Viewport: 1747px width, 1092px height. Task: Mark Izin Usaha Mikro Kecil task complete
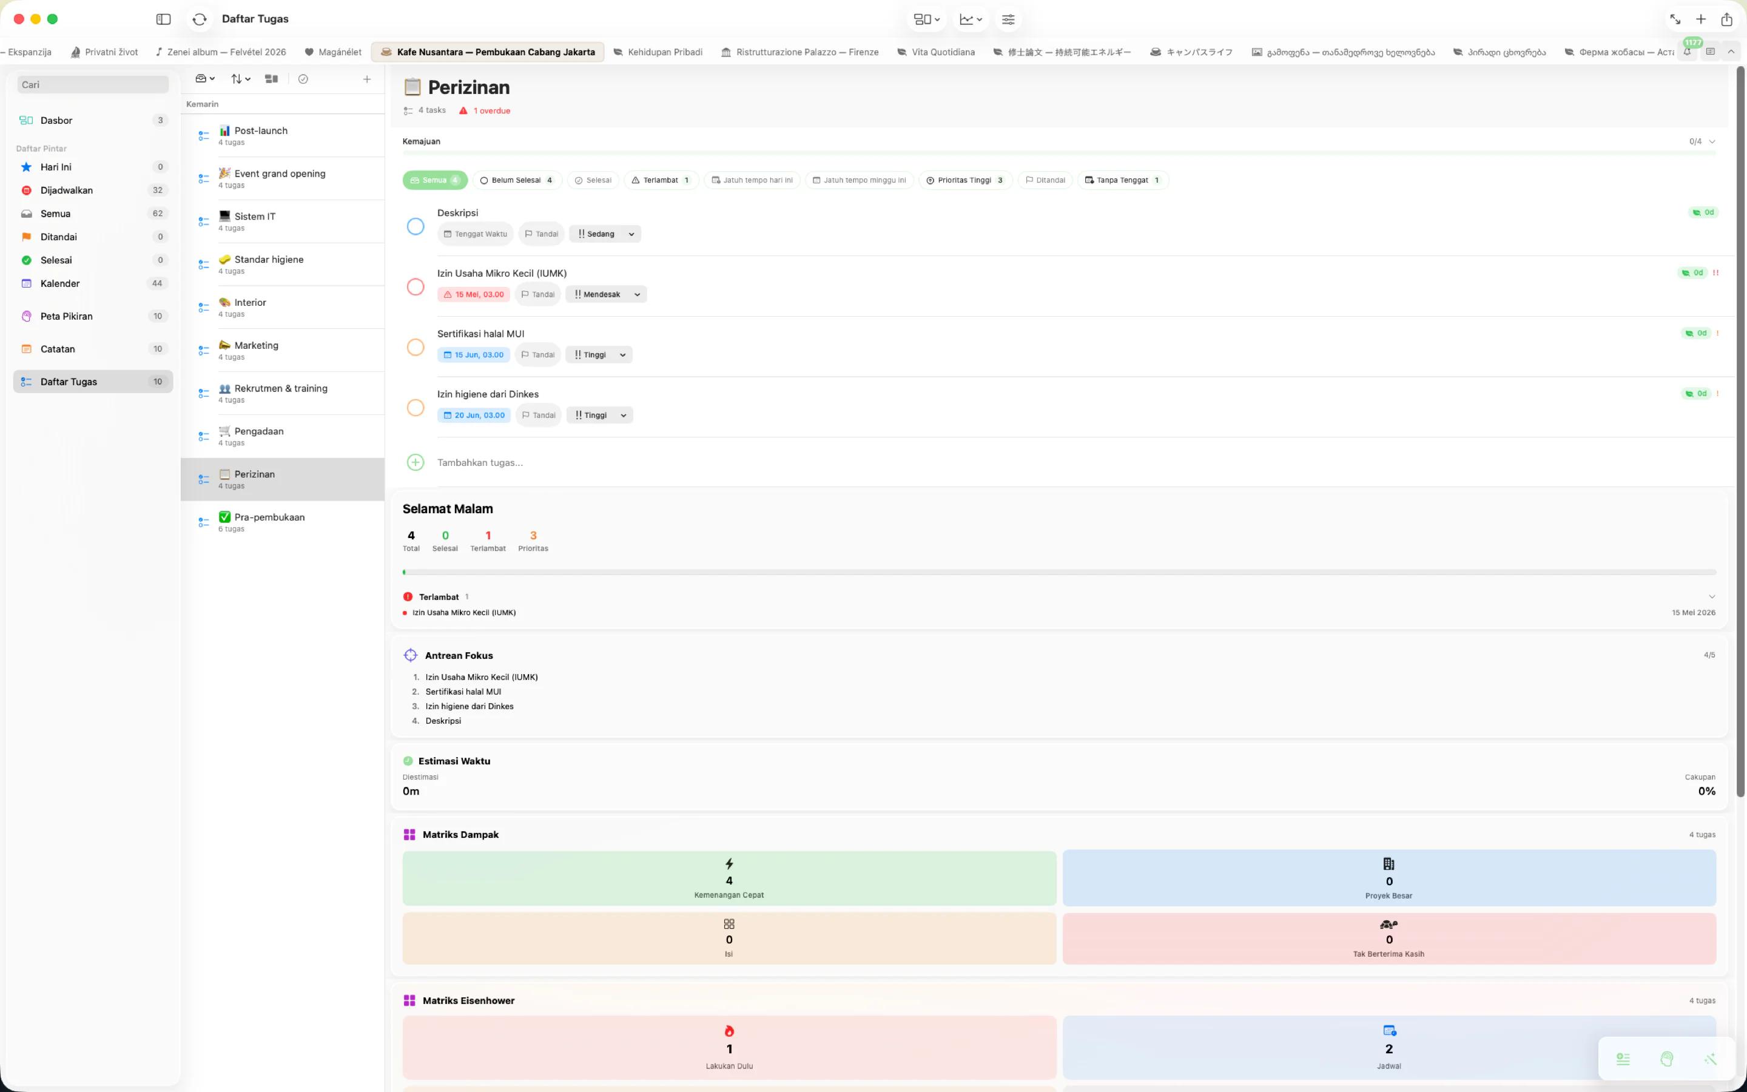(416, 287)
